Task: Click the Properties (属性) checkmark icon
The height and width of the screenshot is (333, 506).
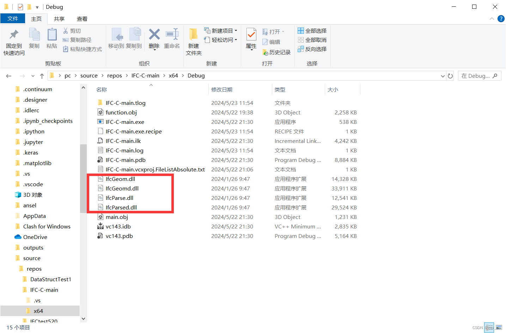Action: 251,35
